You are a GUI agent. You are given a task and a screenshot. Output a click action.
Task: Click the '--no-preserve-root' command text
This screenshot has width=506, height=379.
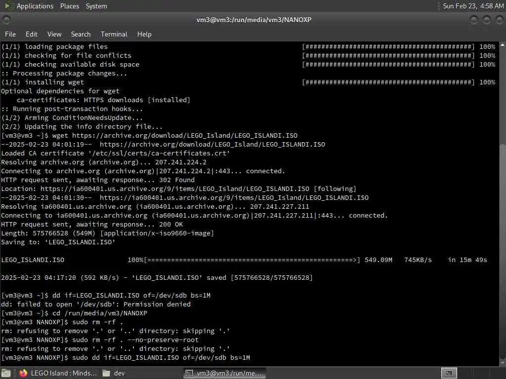pos(163,340)
